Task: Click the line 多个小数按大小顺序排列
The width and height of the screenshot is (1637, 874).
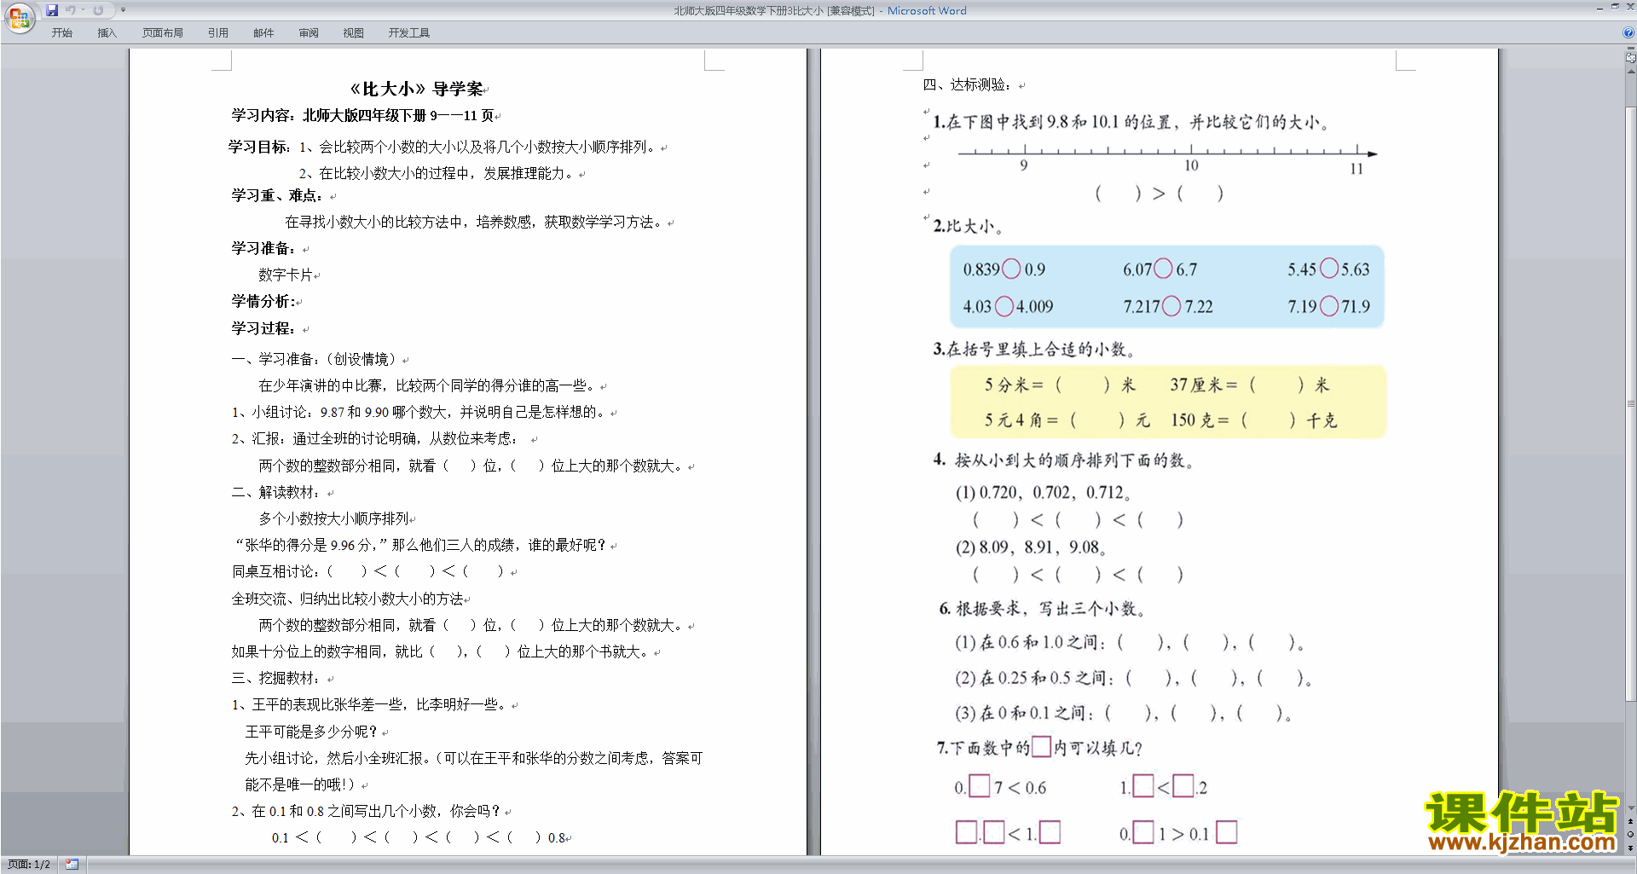Action: point(333,518)
